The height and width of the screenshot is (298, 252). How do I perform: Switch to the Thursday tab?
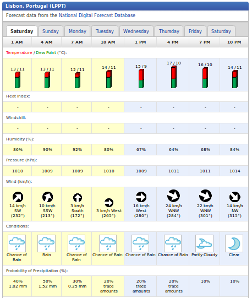tap(169, 31)
